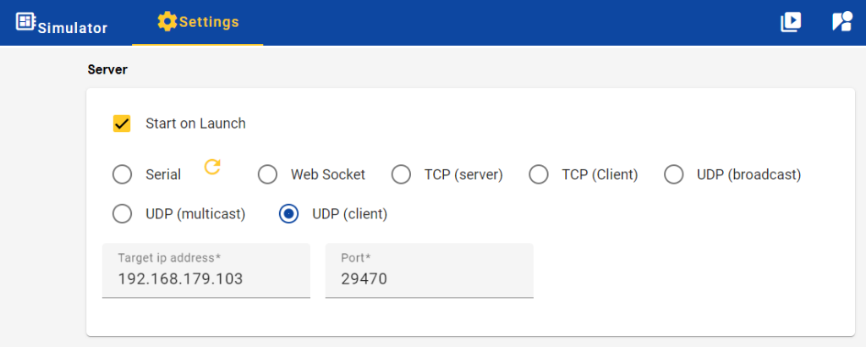This screenshot has height=347, width=866.
Task: Click the 29470 port value
Action: coord(364,278)
